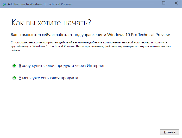The height and width of the screenshot is (138, 182).
Task: Click the Отмена button
Action: [169, 132]
